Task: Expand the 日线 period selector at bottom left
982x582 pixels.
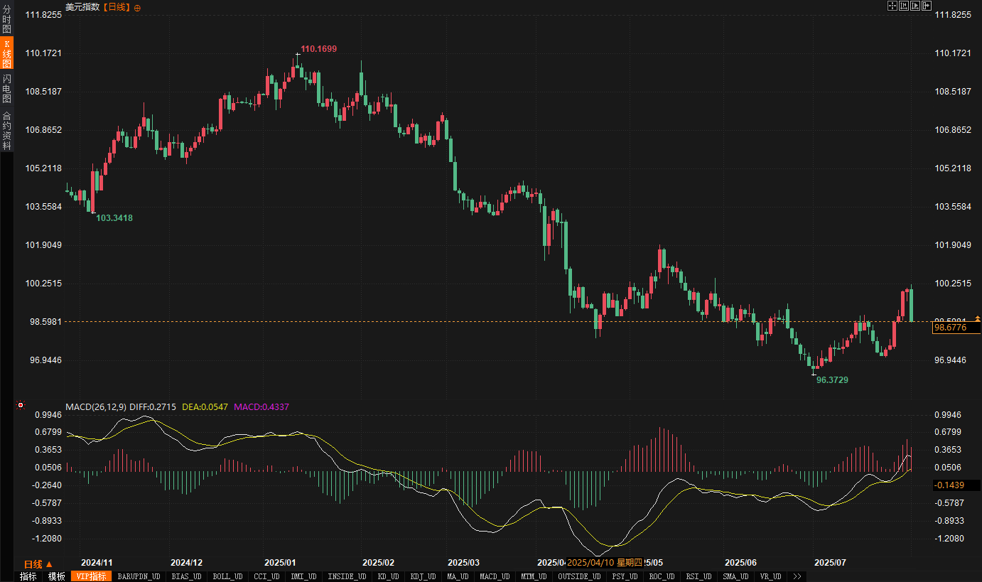Action: point(38,564)
